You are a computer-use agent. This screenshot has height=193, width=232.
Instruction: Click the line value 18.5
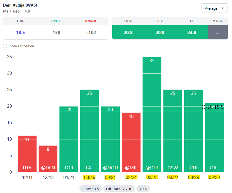(20, 32)
